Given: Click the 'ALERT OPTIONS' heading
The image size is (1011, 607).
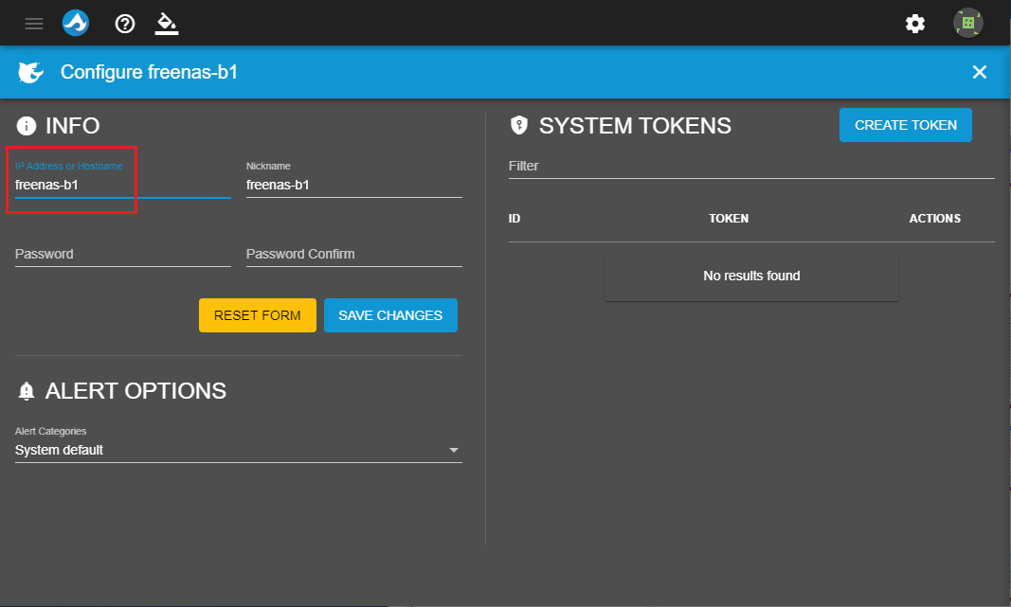Looking at the screenshot, I should point(136,390).
